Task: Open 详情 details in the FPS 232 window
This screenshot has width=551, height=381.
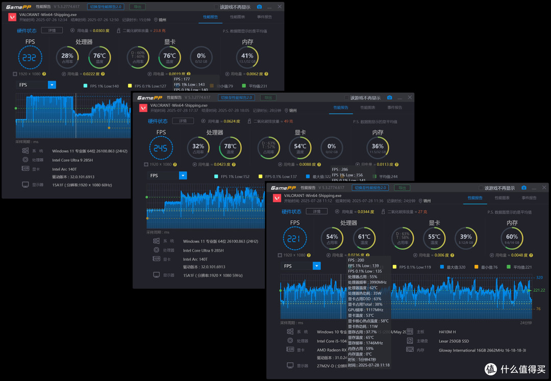Action: tap(52, 30)
